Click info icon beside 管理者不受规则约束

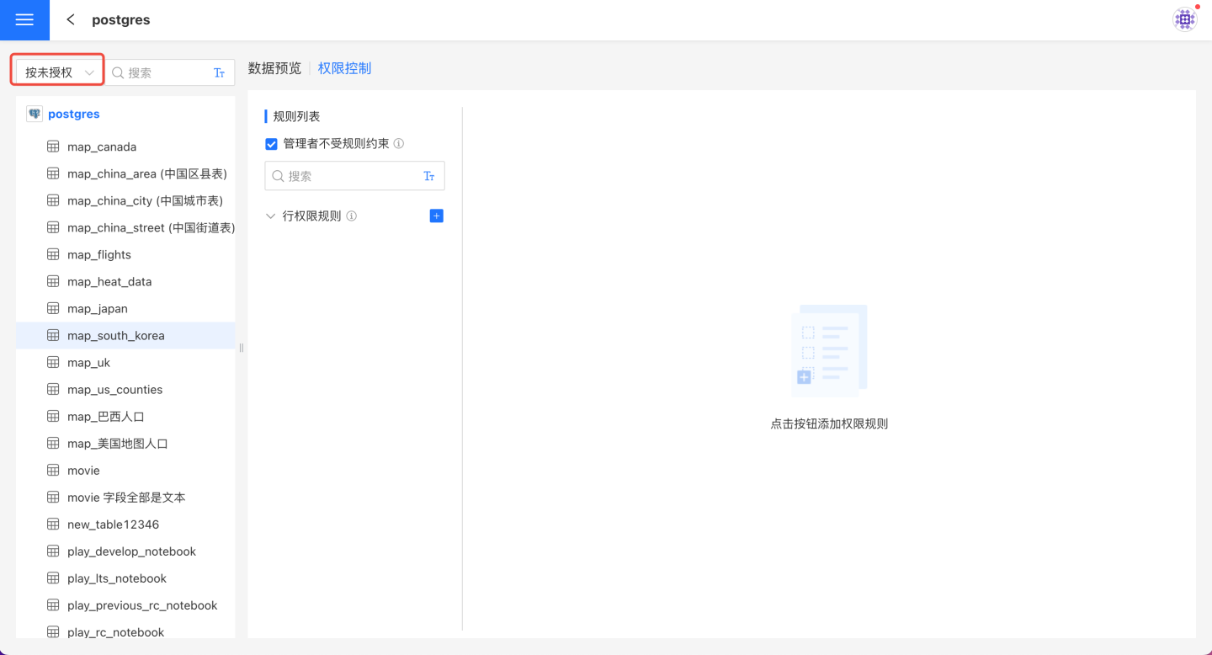[x=399, y=144]
